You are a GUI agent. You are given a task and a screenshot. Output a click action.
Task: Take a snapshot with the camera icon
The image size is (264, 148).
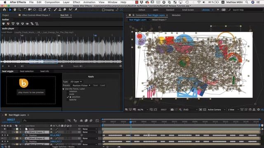pyautogui.click(x=172, y=110)
